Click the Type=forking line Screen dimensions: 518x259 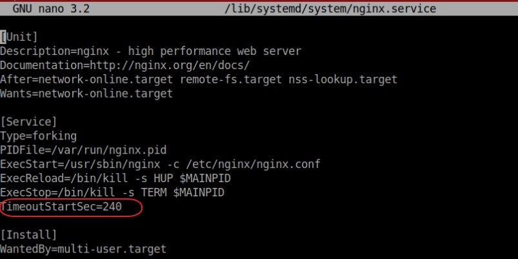(x=38, y=136)
